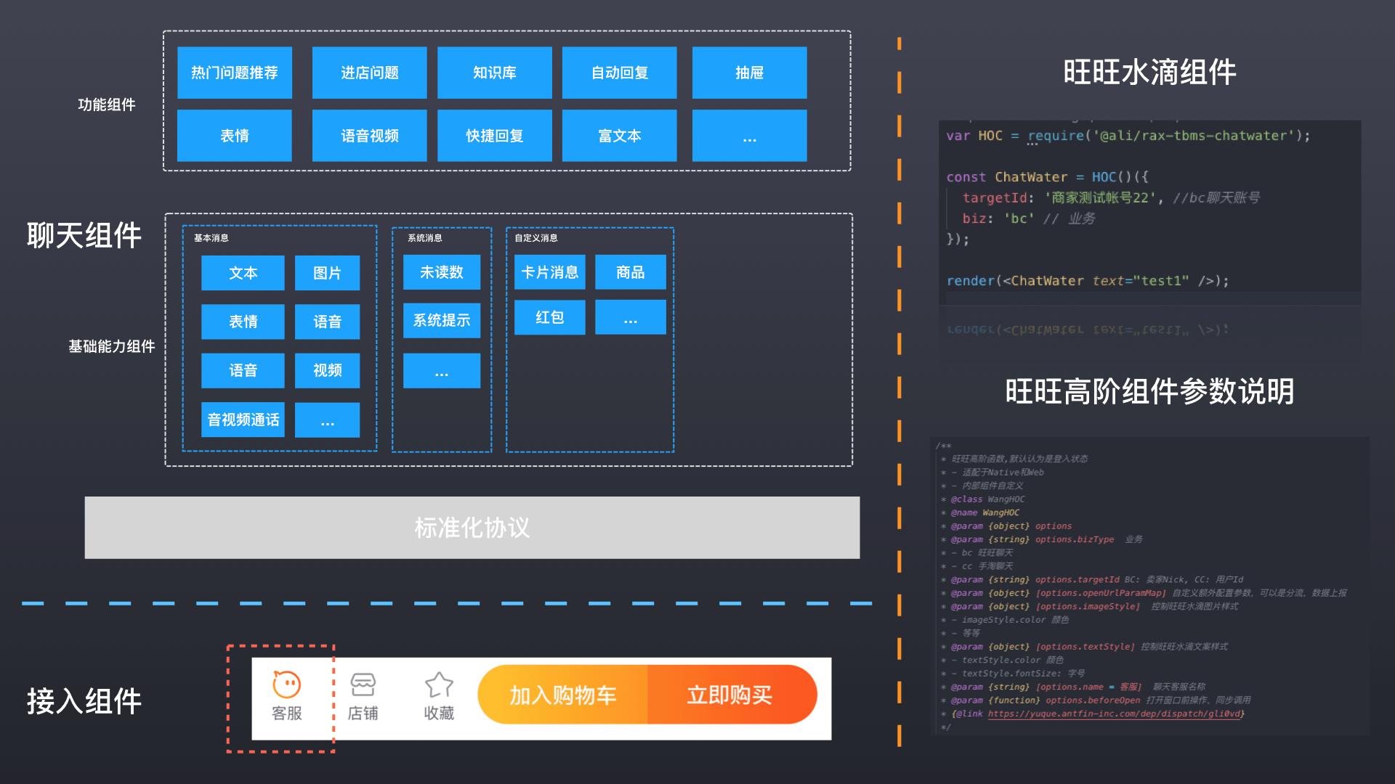Screen dimensions: 1395x784
Task: Select the 快捷回复 component block
Action: click(494, 136)
